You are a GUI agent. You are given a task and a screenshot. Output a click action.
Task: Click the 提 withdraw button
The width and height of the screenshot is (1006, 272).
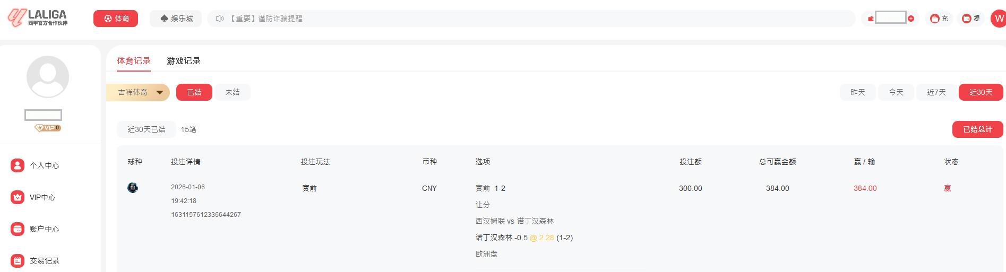click(x=971, y=19)
